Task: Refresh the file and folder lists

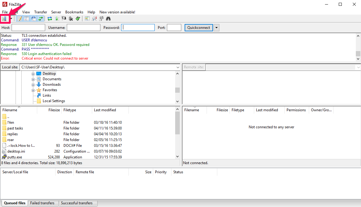Action: (x=50, y=19)
